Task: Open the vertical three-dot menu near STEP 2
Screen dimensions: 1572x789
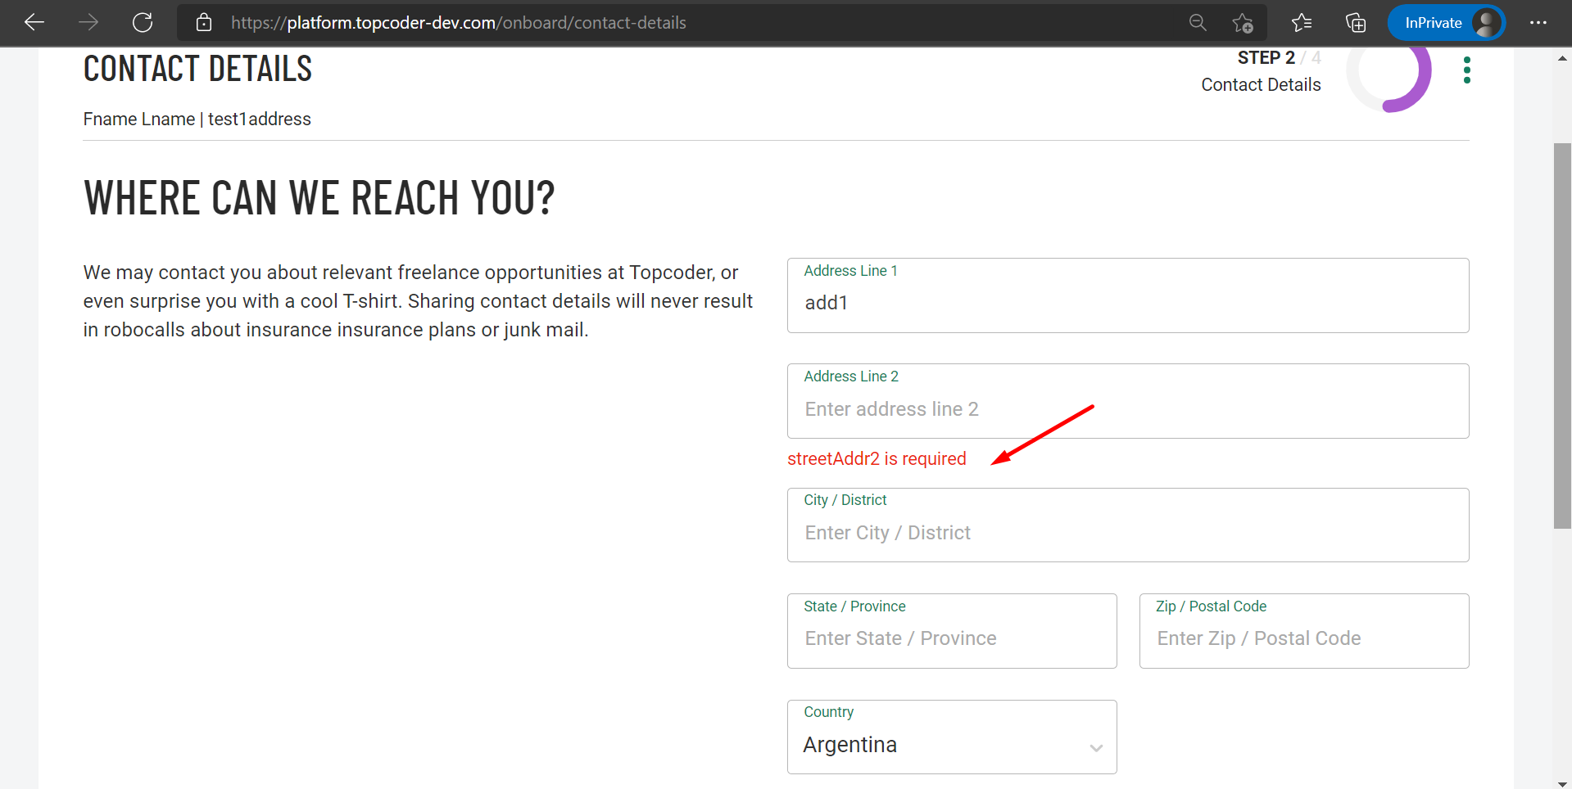Action: (x=1466, y=70)
